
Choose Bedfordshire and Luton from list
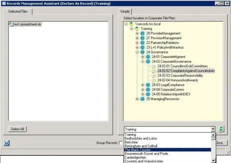coord(167,138)
